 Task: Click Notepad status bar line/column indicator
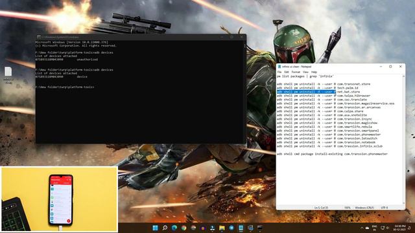tap(321, 208)
